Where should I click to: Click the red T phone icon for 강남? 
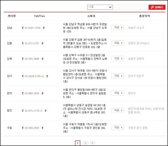click(x=23, y=28)
